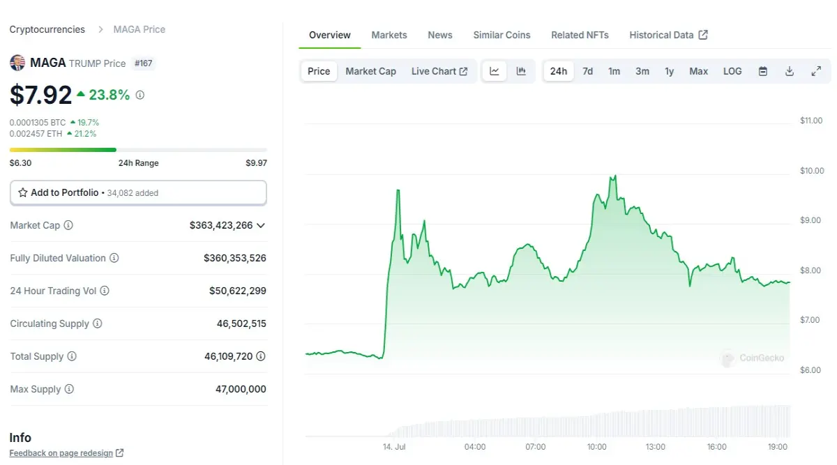
Task: Switch to candlestick chart view
Action: tap(521, 71)
